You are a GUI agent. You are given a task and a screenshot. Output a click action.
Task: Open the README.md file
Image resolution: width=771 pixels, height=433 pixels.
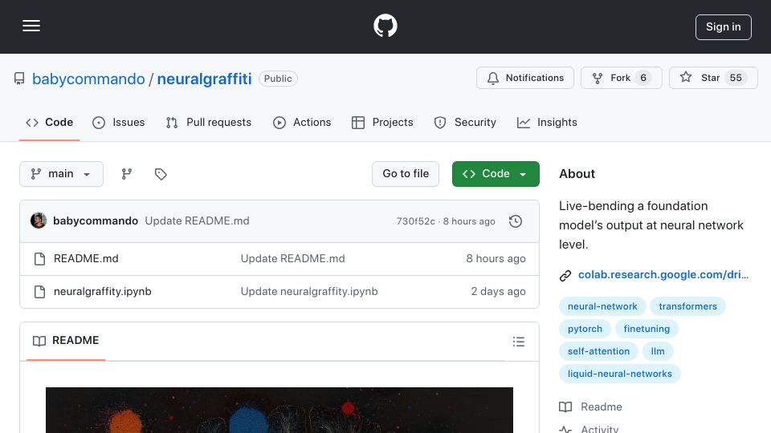86,259
